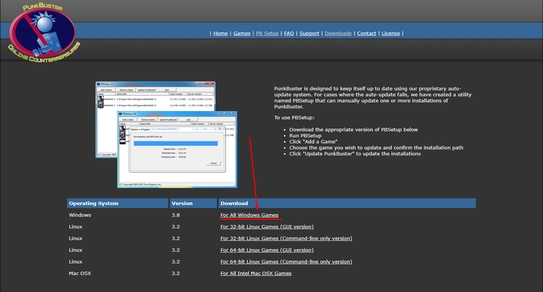Get the 64-bit Linux command-line only version
The height and width of the screenshot is (292, 543).
tap(286, 262)
